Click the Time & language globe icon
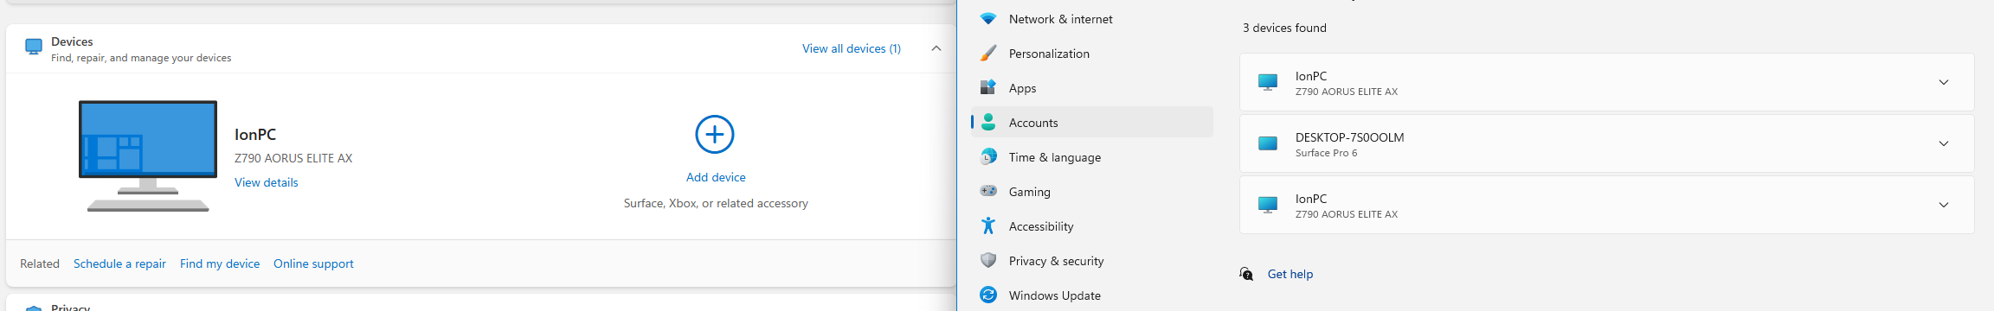This screenshot has height=311, width=1994. click(987, 156)
